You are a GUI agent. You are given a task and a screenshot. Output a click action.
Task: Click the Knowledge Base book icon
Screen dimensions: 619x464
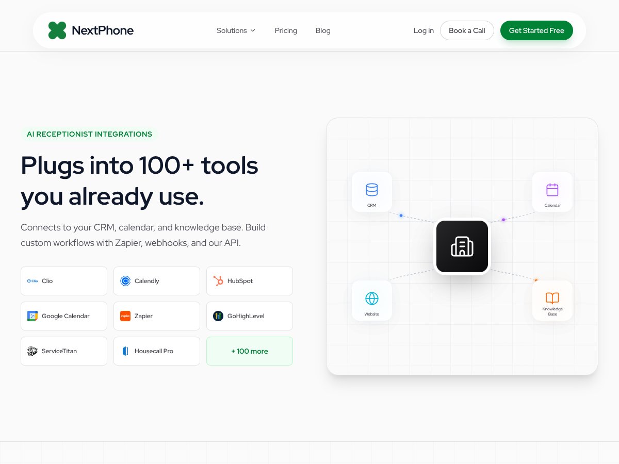point(552,297)
